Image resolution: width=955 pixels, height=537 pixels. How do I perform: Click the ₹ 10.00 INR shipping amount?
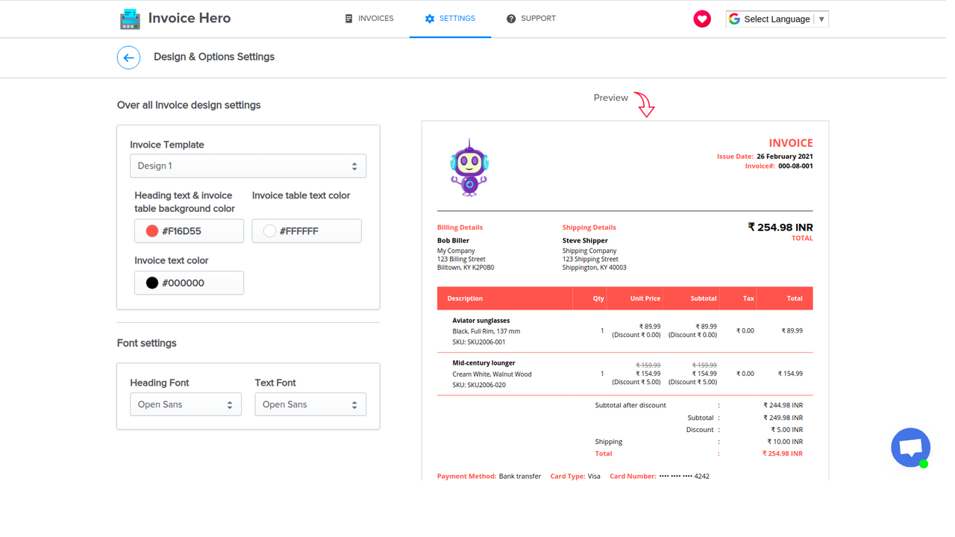pyautogui.click(x=785, y=442)
